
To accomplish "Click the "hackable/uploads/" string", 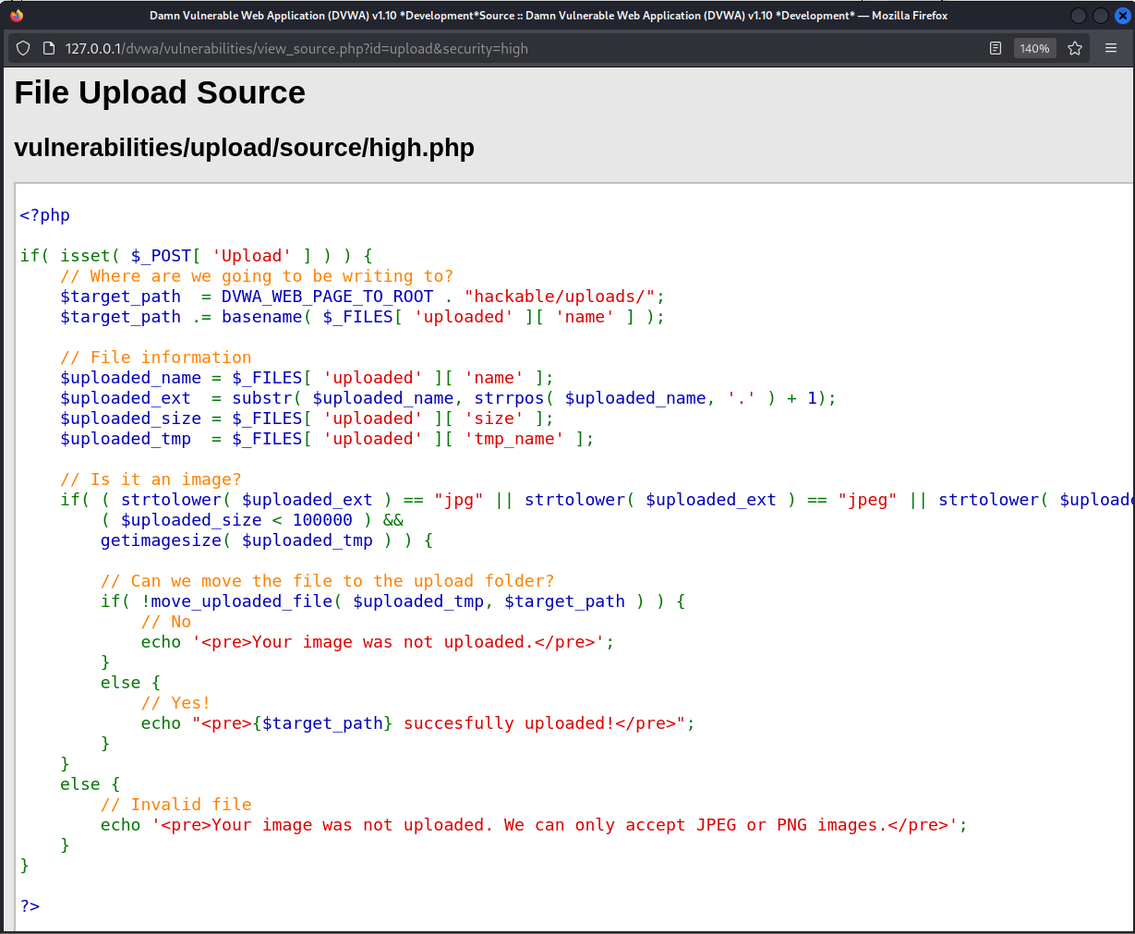I will click(561, 297).
